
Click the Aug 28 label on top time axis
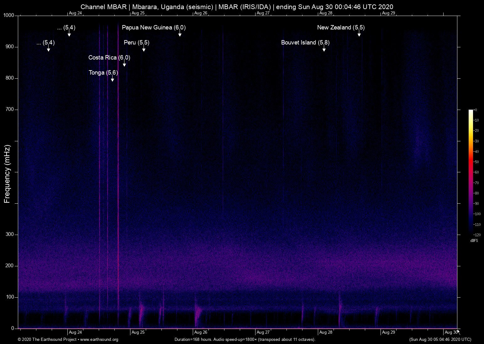pyautogui.click(x=326, y=13)
